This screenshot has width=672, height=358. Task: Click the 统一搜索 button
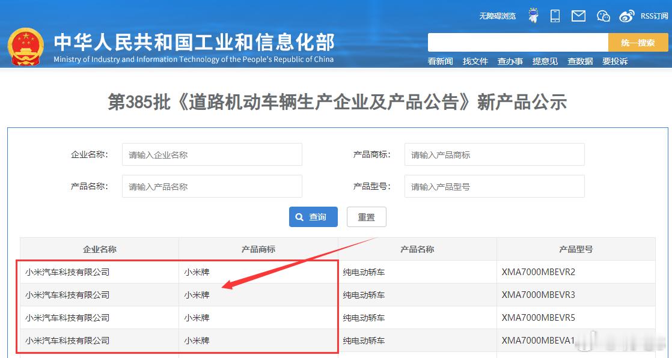[638, 43]
